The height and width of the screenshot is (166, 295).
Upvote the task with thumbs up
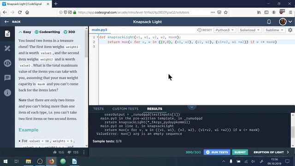55,152
